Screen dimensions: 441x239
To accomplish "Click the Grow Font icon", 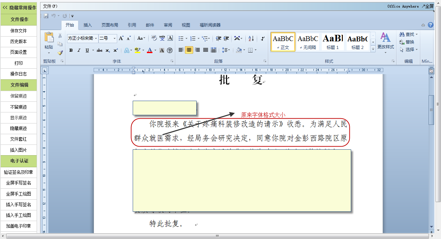I will click(121, 38).
